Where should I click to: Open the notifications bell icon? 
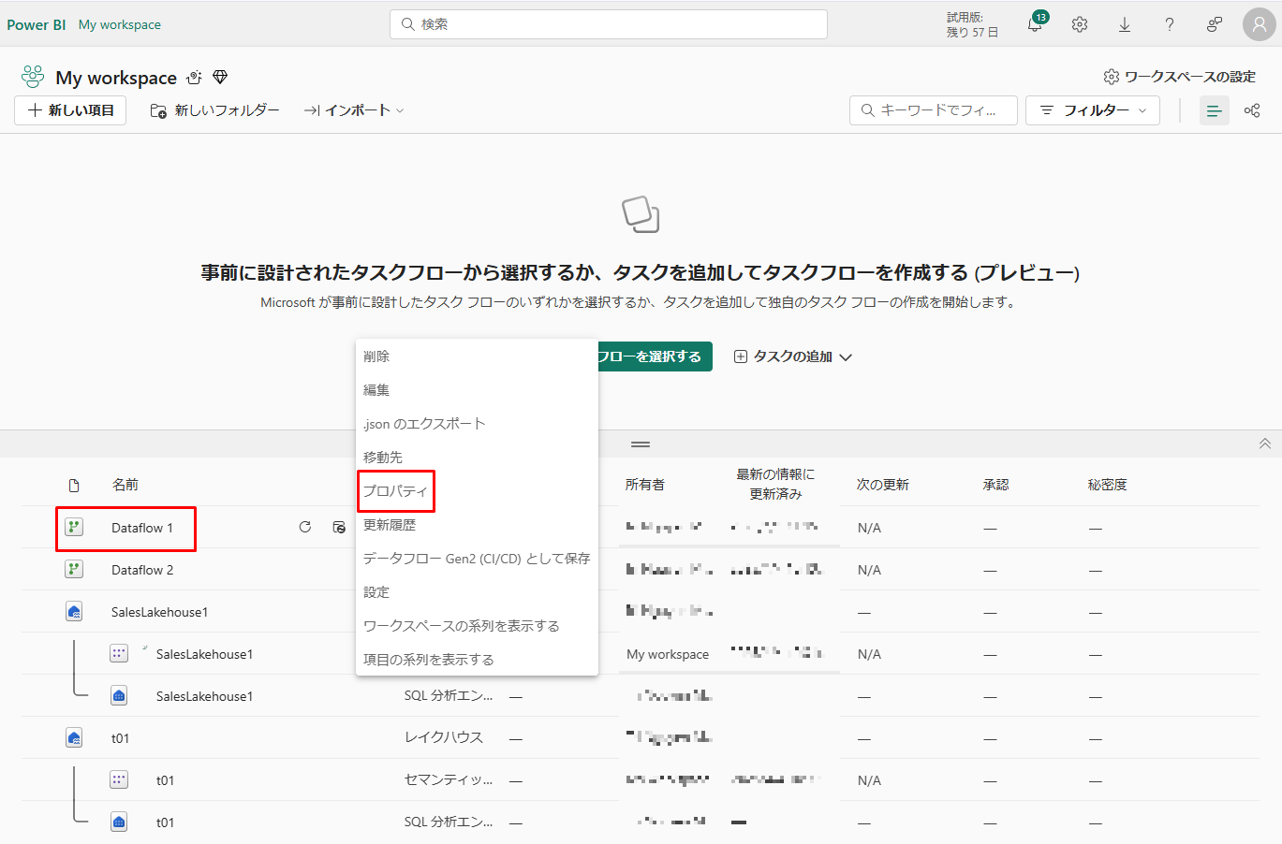coord(1035,25)
